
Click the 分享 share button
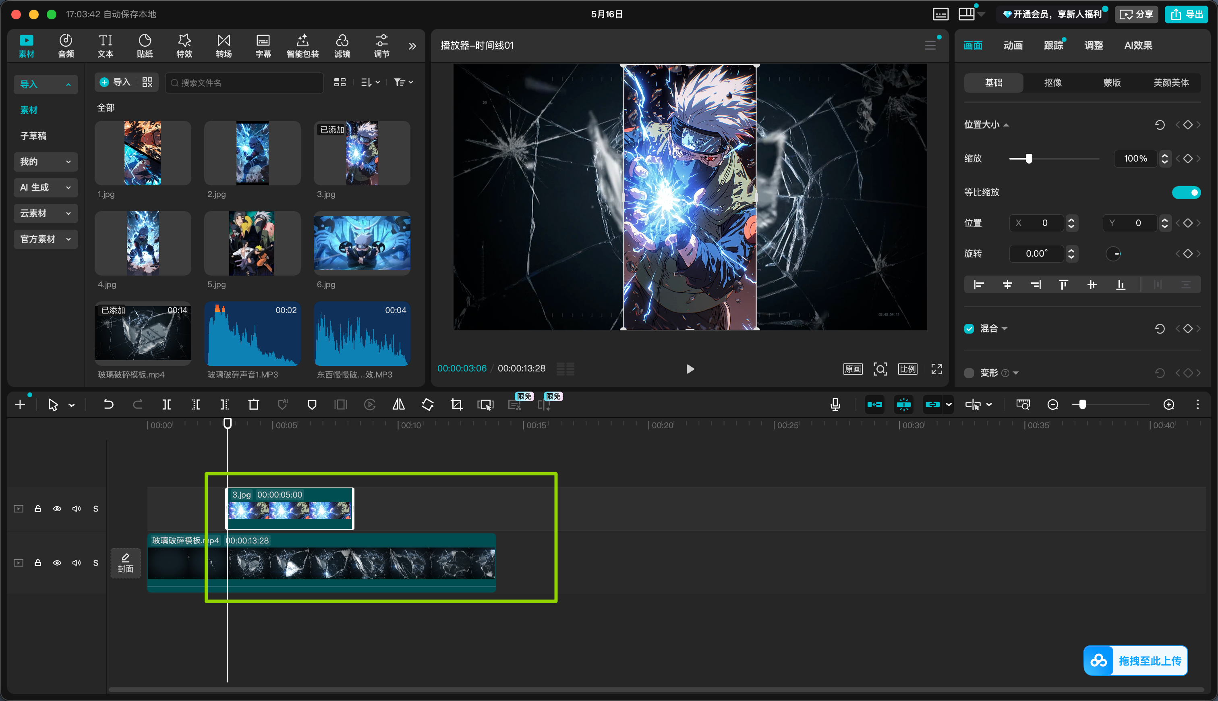coord(1136,15)
